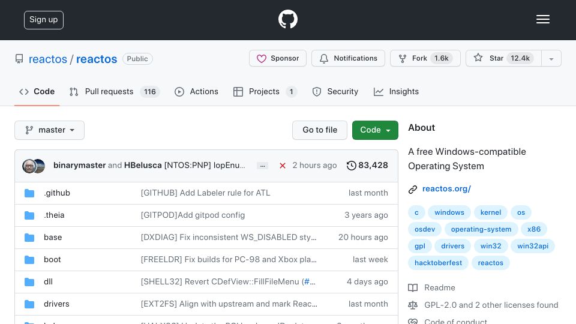Click the book icon beside Readme
This screenshot has height=324, width=576.
pos(413,287)
